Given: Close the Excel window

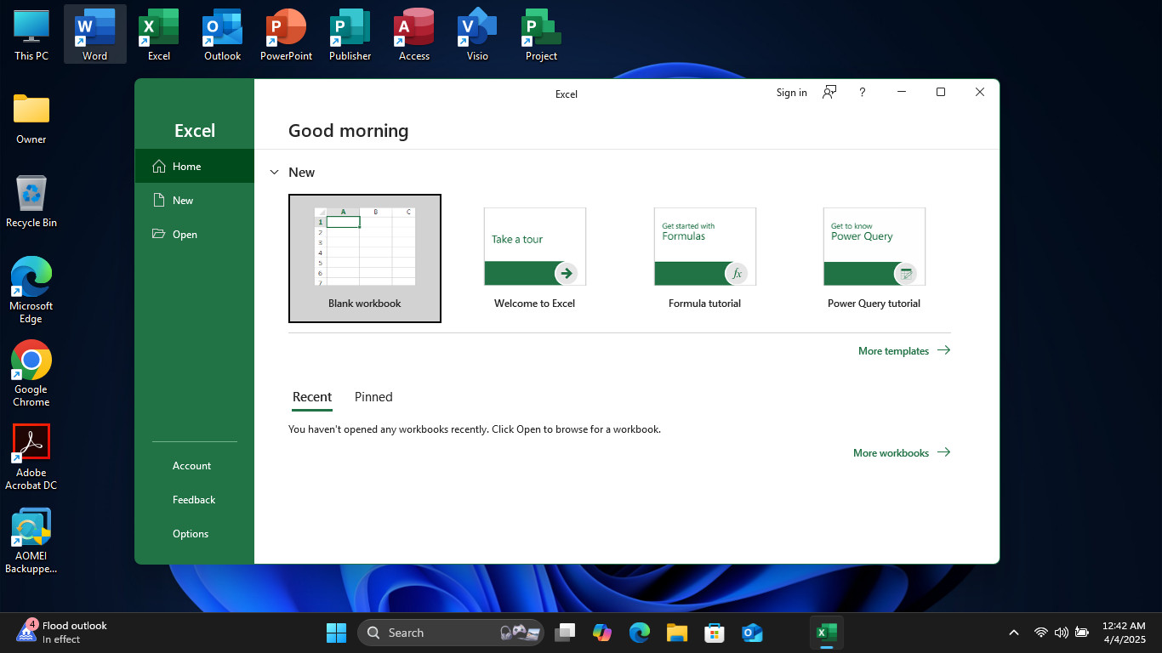Looking at the screenshot, I should 980,92.
